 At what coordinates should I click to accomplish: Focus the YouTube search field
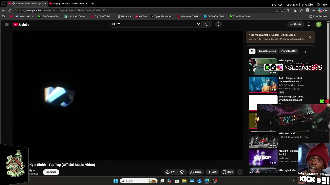coord(153,24)
